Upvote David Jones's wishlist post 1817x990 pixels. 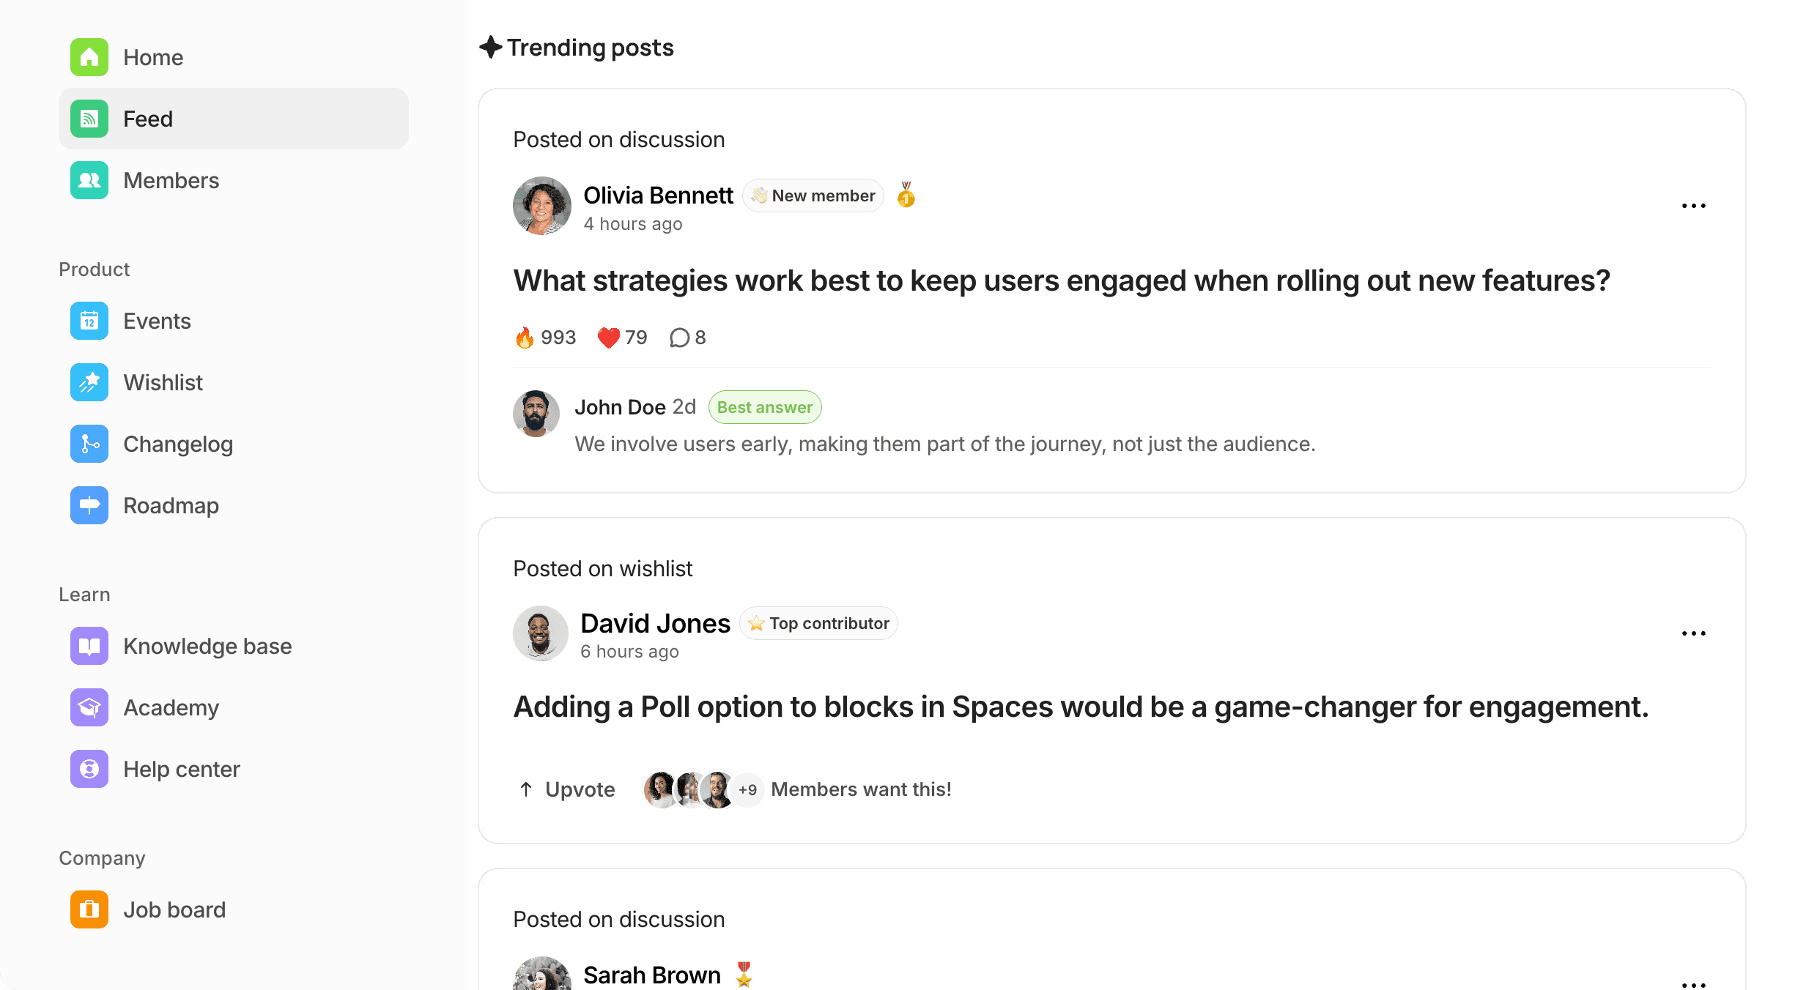tap(566, 789)
